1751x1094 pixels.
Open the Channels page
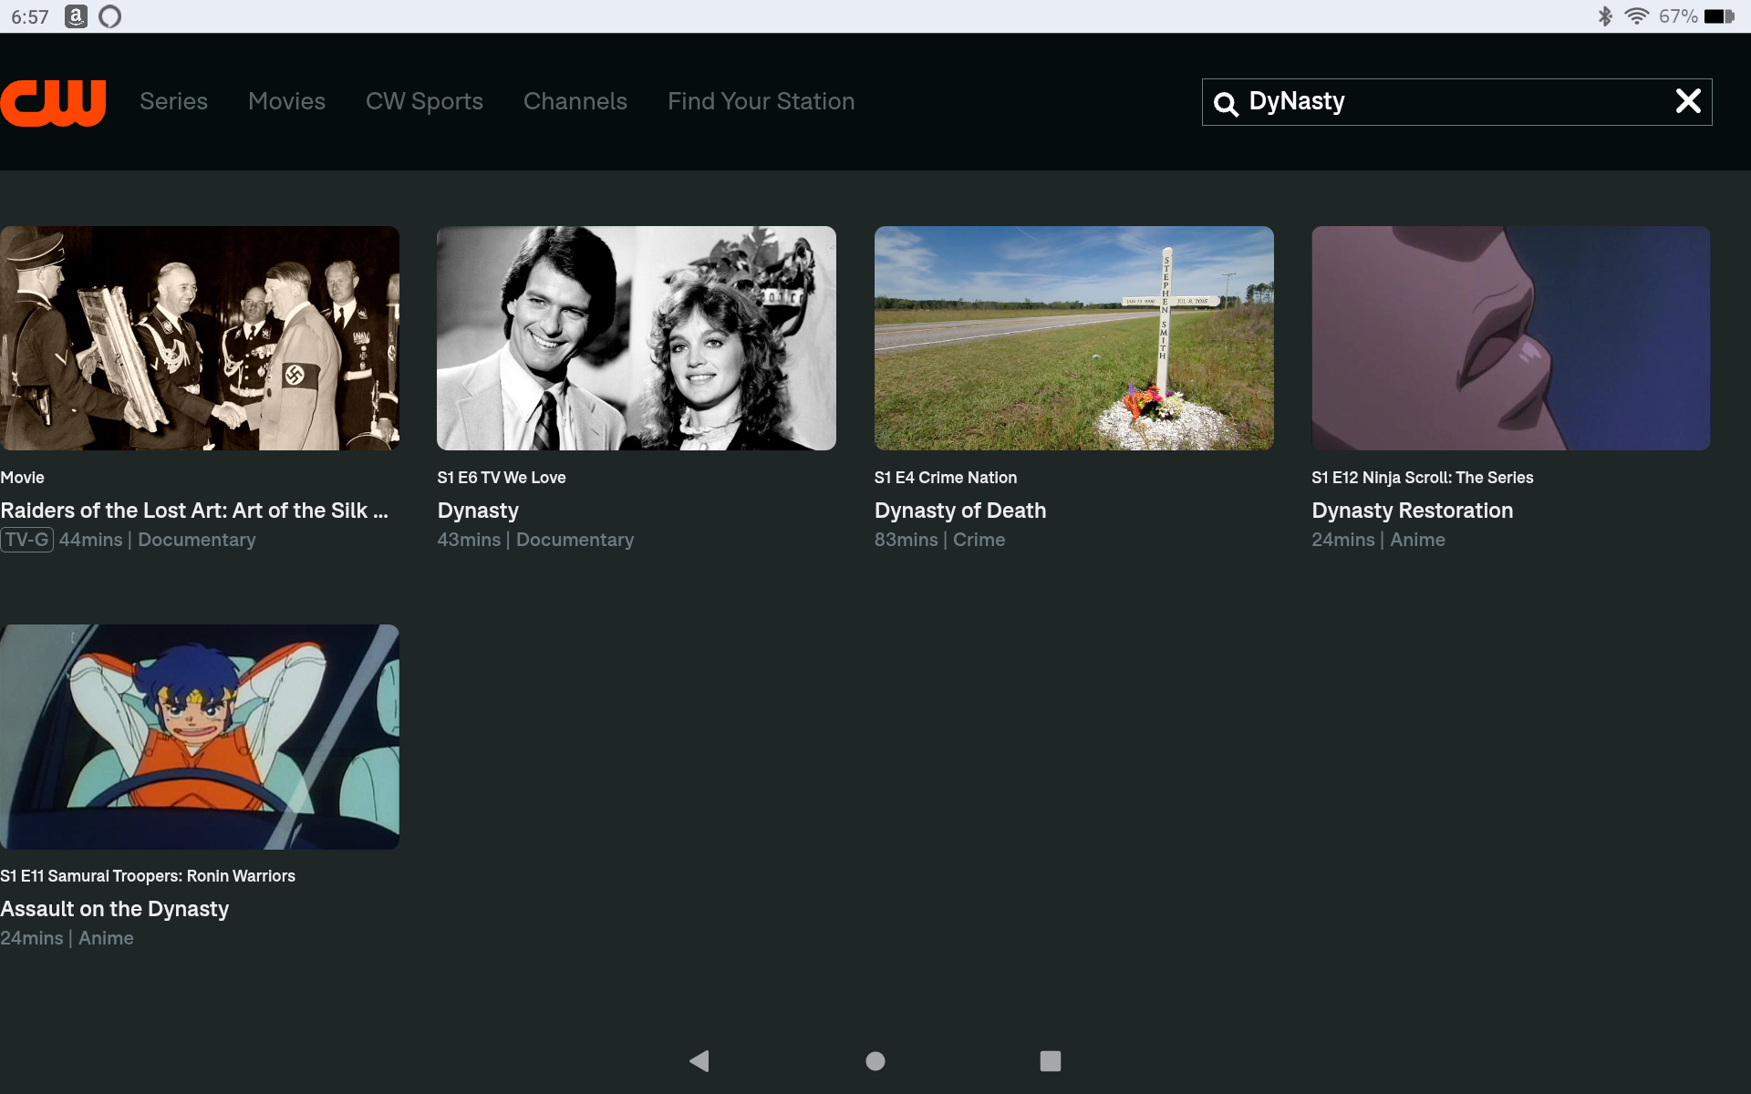pos(575,101)
